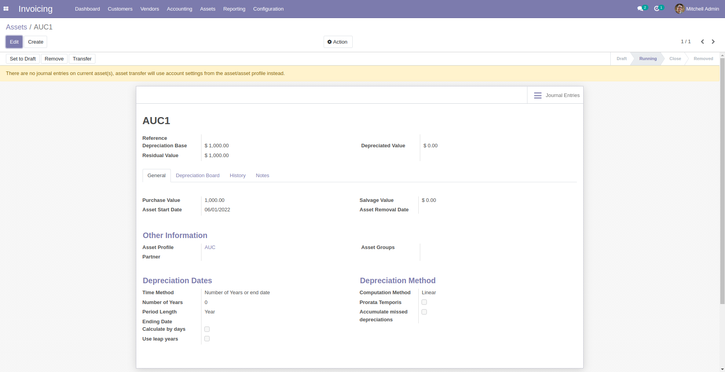Enable Accumulate missed depreciations
The image size is (725, 372).
[424, 312]
